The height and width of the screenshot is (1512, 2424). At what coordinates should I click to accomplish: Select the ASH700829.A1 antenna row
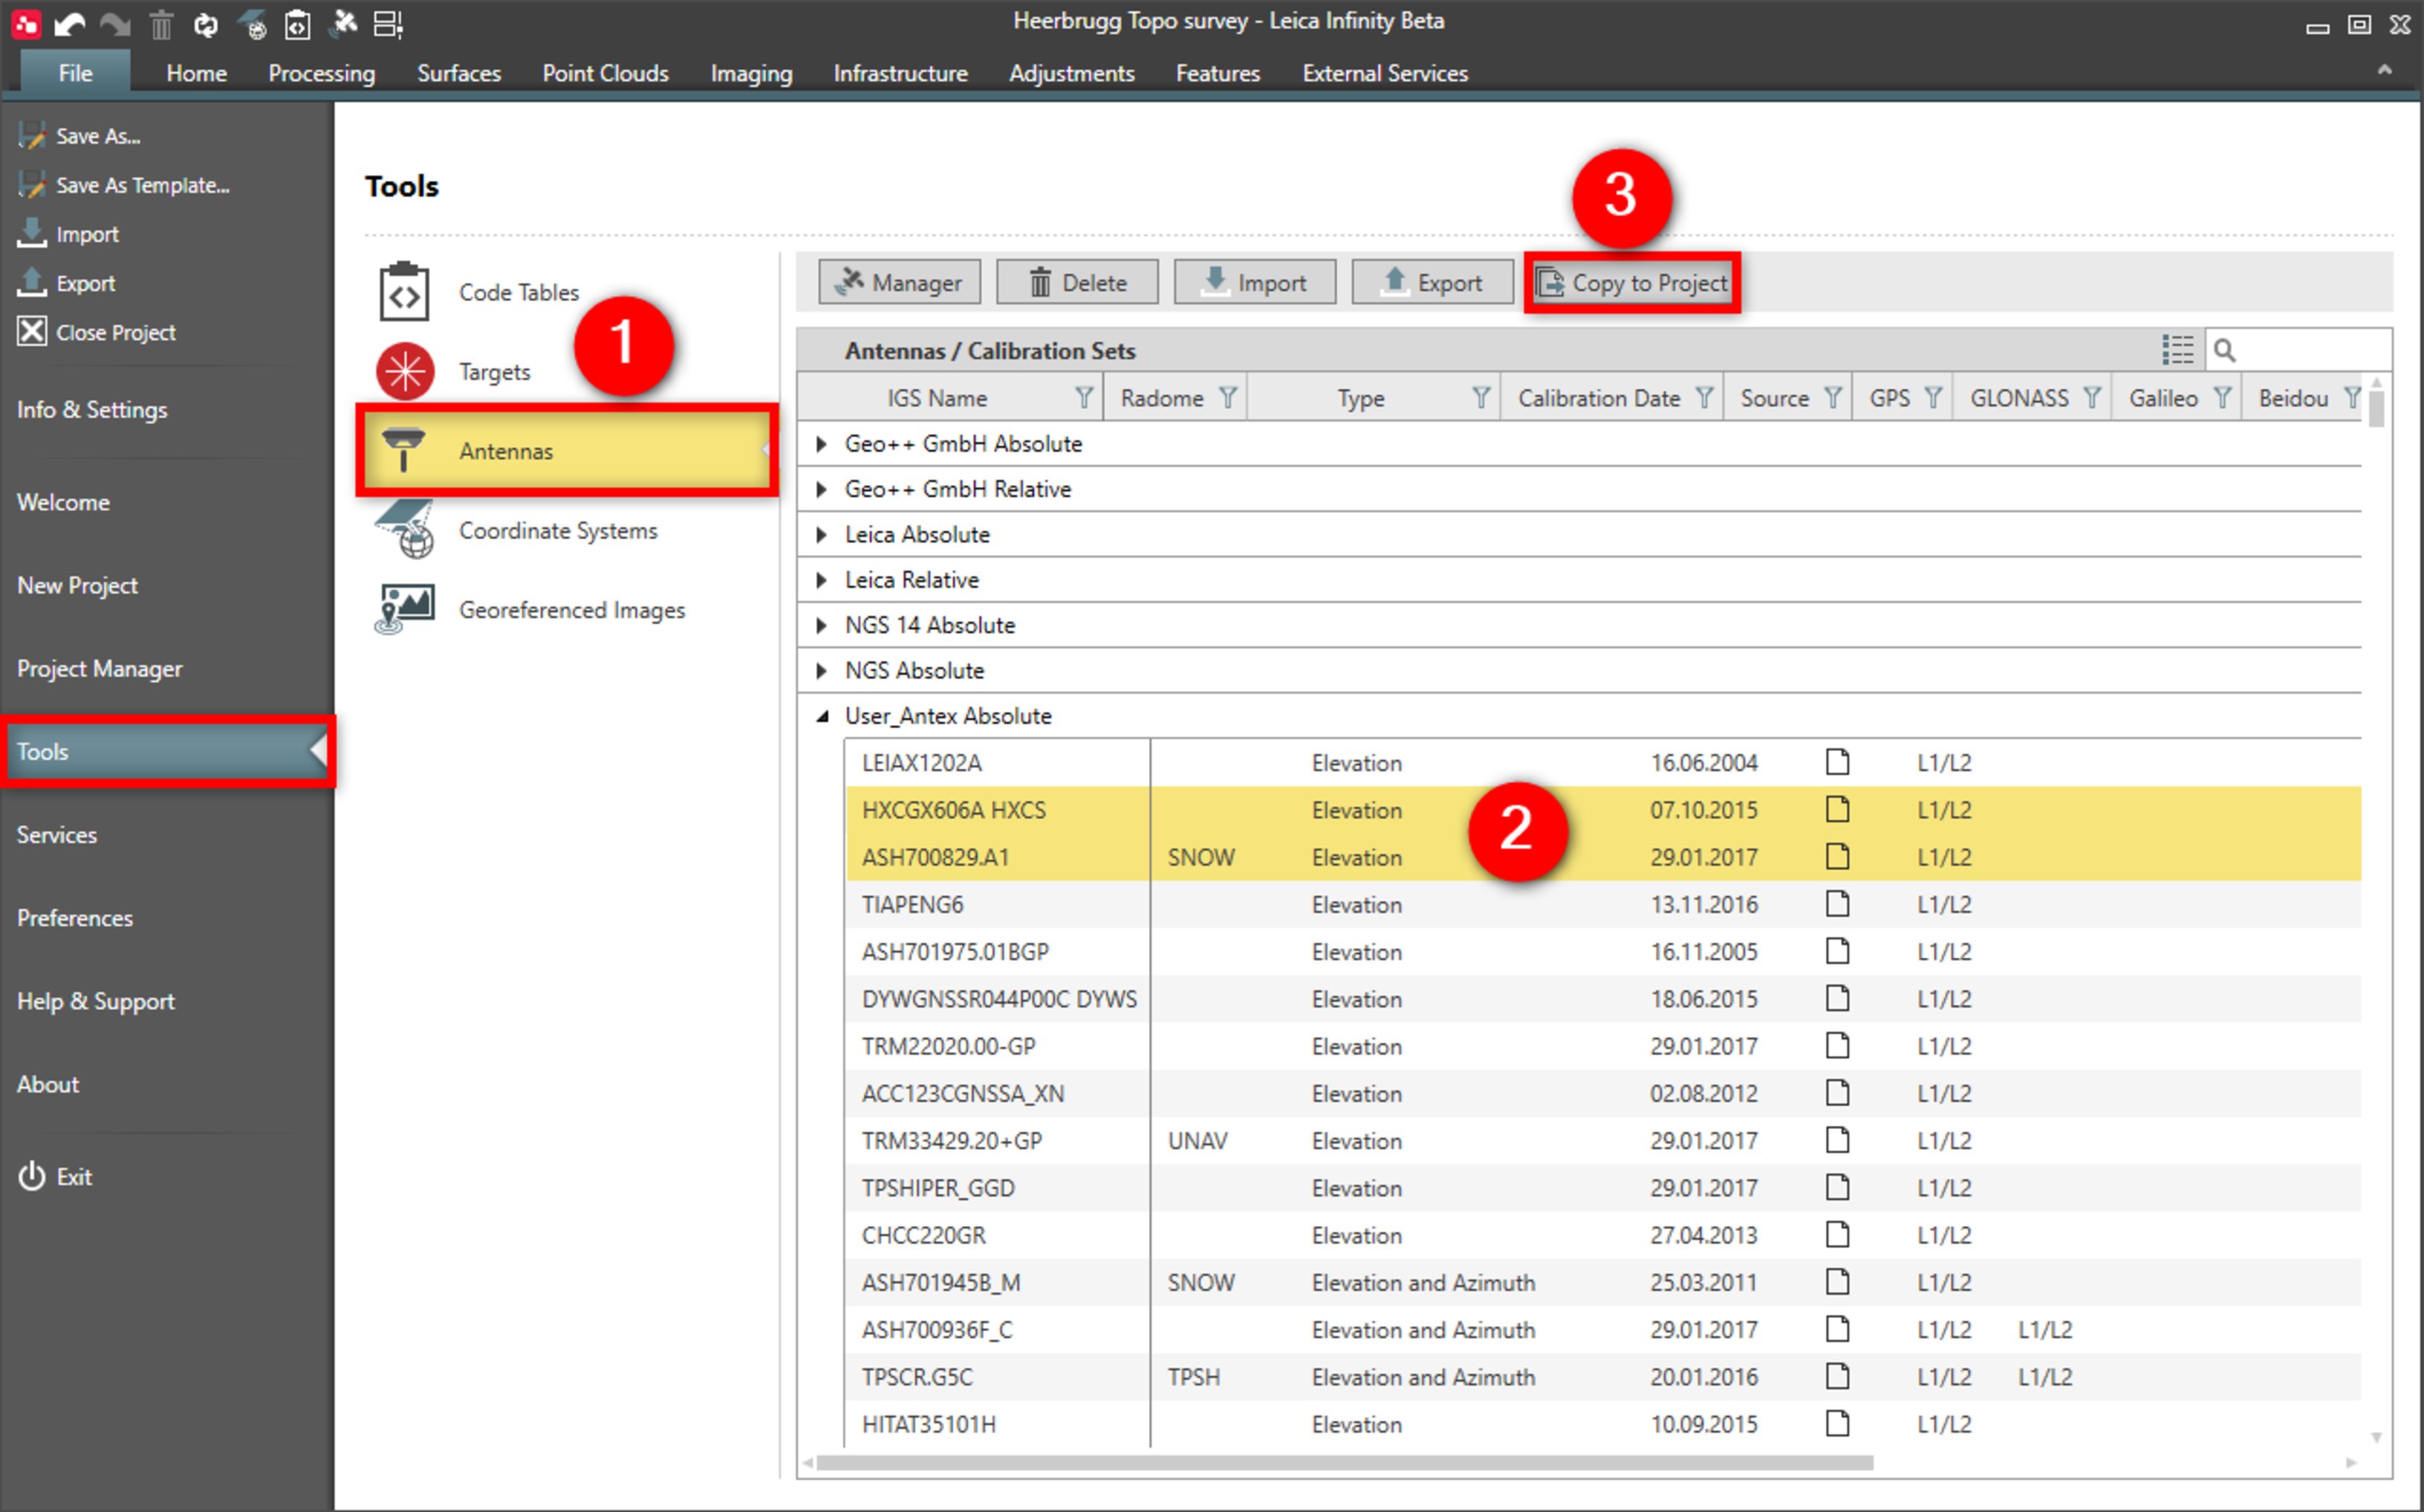(x=1603, y=856)
